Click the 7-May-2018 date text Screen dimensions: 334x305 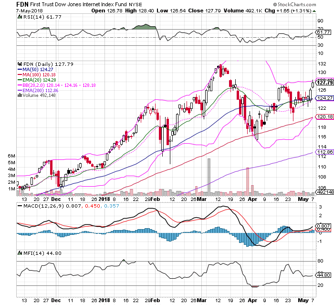(x=30, y=11)
